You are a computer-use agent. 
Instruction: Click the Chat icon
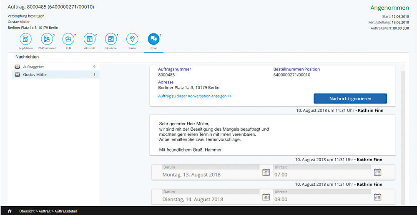point(153,39)
